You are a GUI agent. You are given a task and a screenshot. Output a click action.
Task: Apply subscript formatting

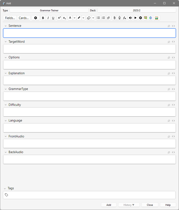[x=64, y=18]
